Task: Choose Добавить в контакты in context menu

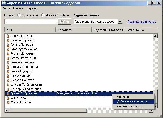Action: 133,101
